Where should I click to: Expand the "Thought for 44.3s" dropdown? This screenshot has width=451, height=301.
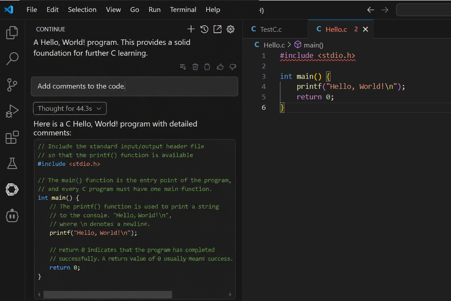tap(70, 108)
